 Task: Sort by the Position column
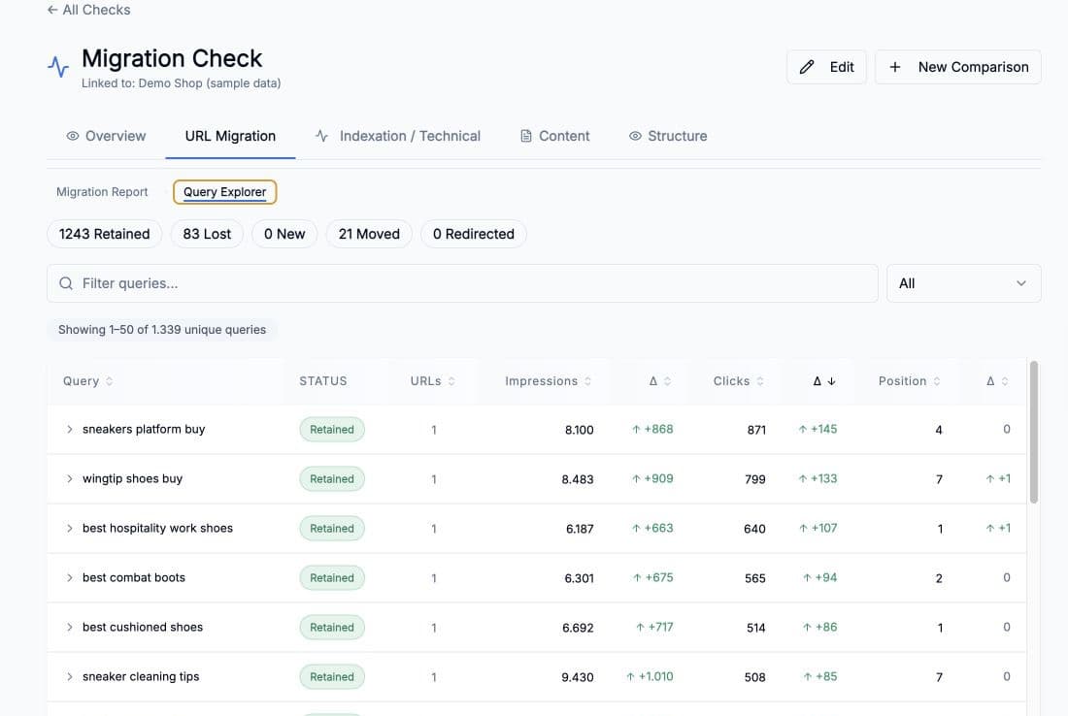pyautogui.click(x=910, y=381)
